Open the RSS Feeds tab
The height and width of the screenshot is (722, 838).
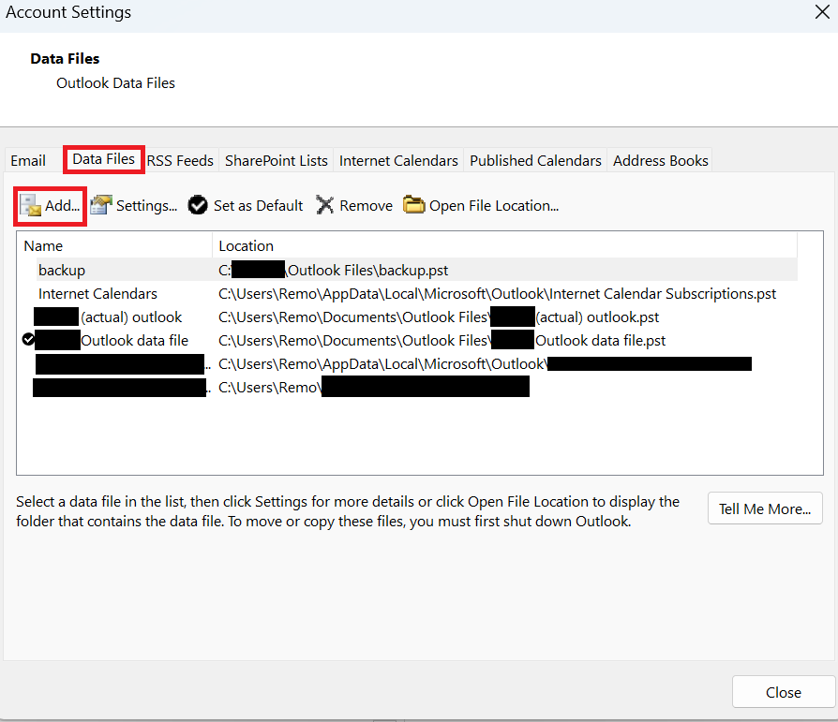point(180,160)
